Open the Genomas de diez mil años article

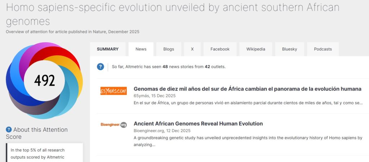coord(247,89)
